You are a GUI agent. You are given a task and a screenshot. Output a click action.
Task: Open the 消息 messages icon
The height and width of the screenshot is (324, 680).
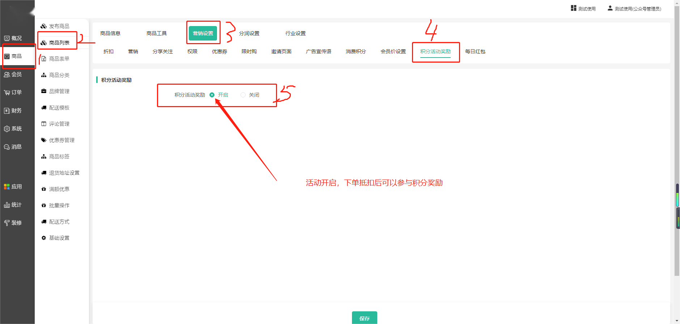click(x=7, y=147)
